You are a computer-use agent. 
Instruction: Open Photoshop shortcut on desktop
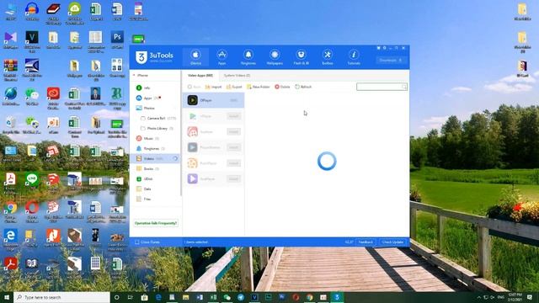coord(117,40)
